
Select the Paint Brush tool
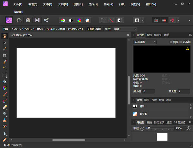(5, 95)
